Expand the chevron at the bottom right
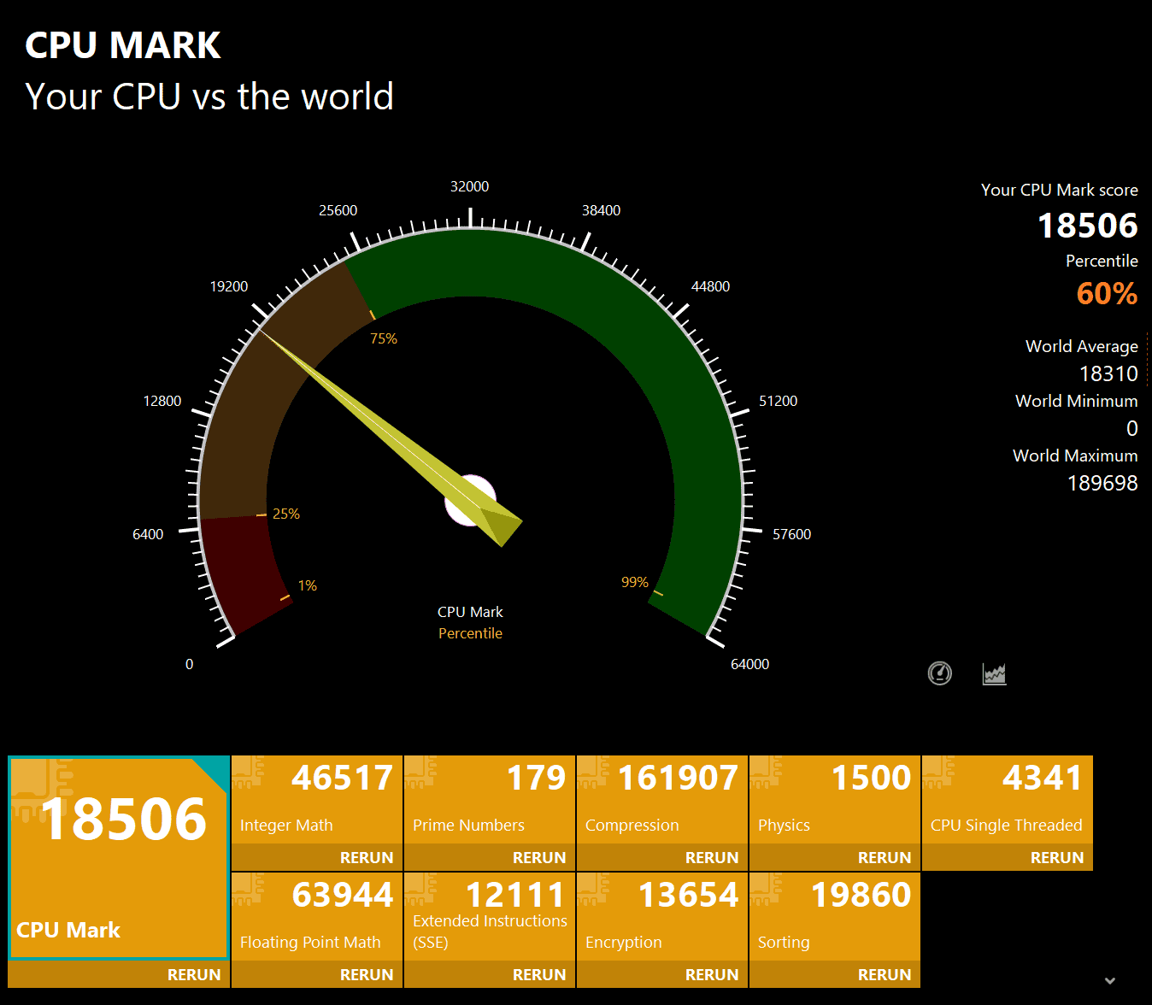Viewport: 1152px width, 1005px height. click(1110, 980)
